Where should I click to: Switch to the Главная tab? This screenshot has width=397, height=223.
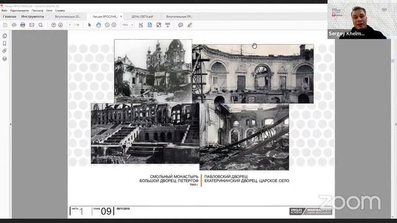pos(10,17)
